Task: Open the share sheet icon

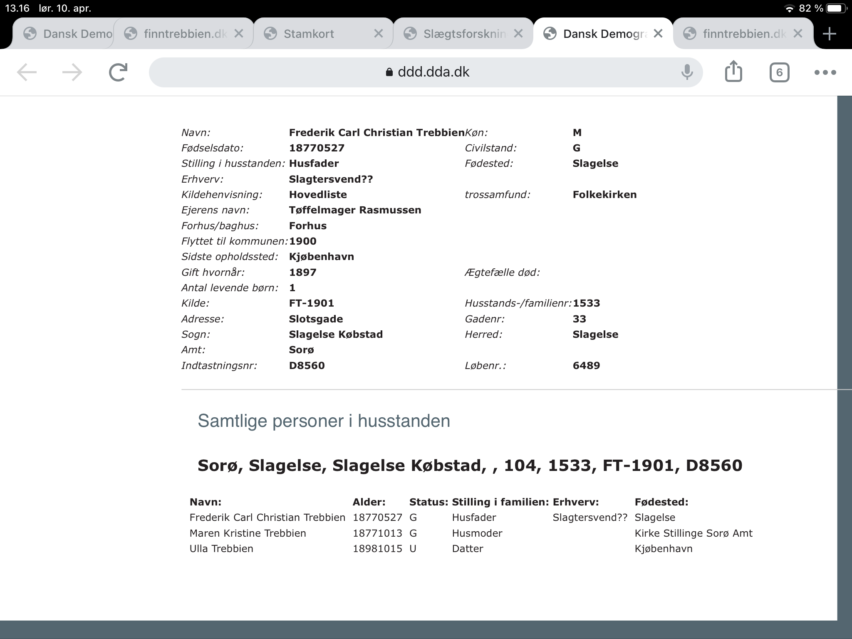Action: pyautogui.click(x=733, y=72)
